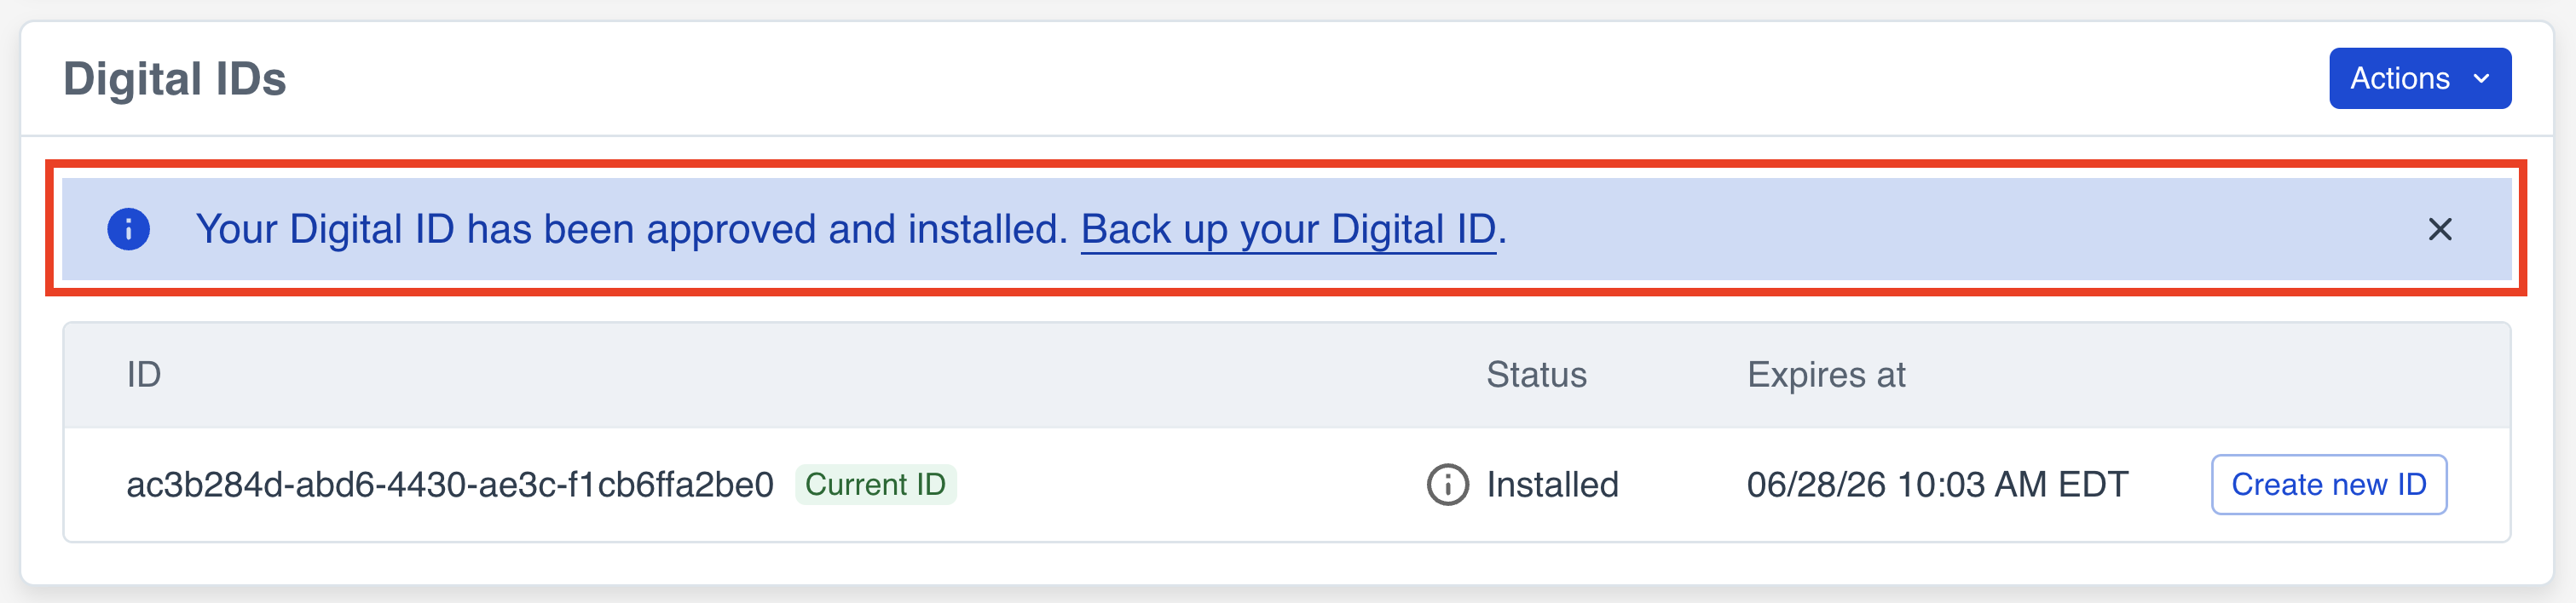
Task: Click the green Current ID badge
Action: click(x=875, y=485)
